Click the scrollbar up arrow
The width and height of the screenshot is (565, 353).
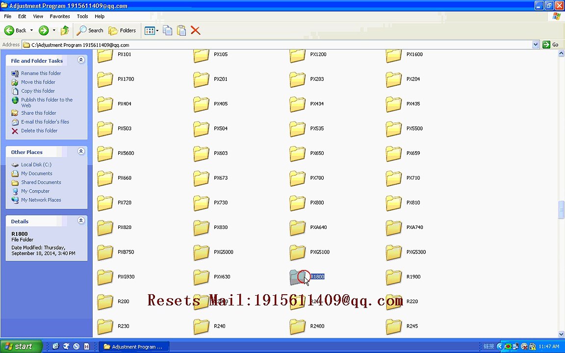[x=561, y=53]
